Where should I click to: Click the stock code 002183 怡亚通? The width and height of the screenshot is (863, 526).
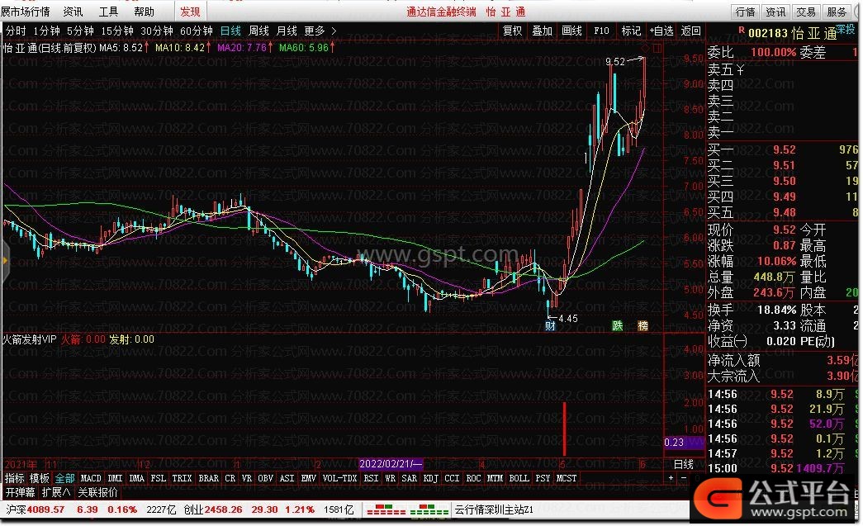793,34
